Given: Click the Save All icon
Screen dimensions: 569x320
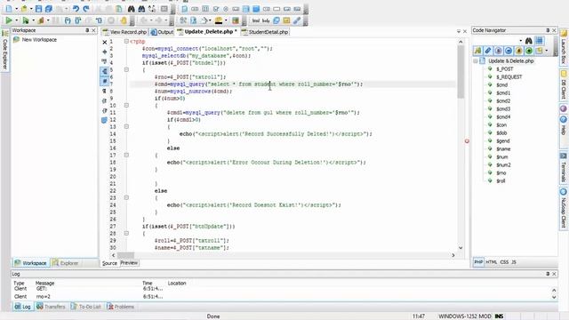Looking at the screenshot, I should (48, 9).
